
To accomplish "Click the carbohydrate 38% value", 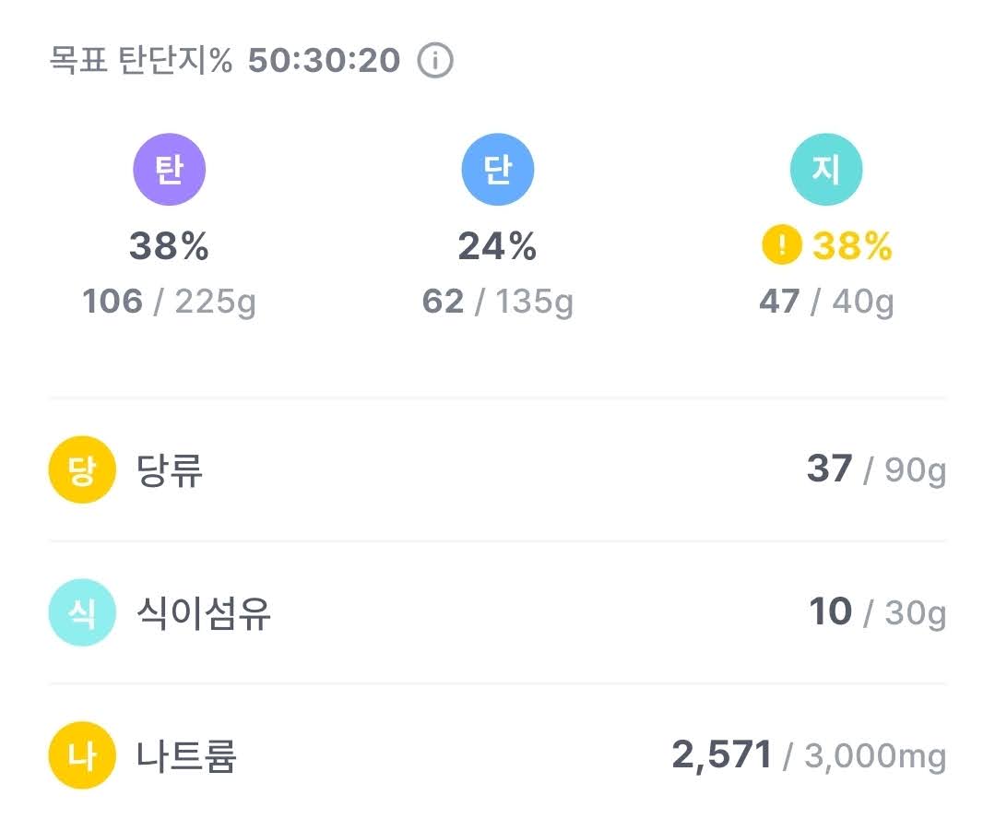I will click(169, 245).
